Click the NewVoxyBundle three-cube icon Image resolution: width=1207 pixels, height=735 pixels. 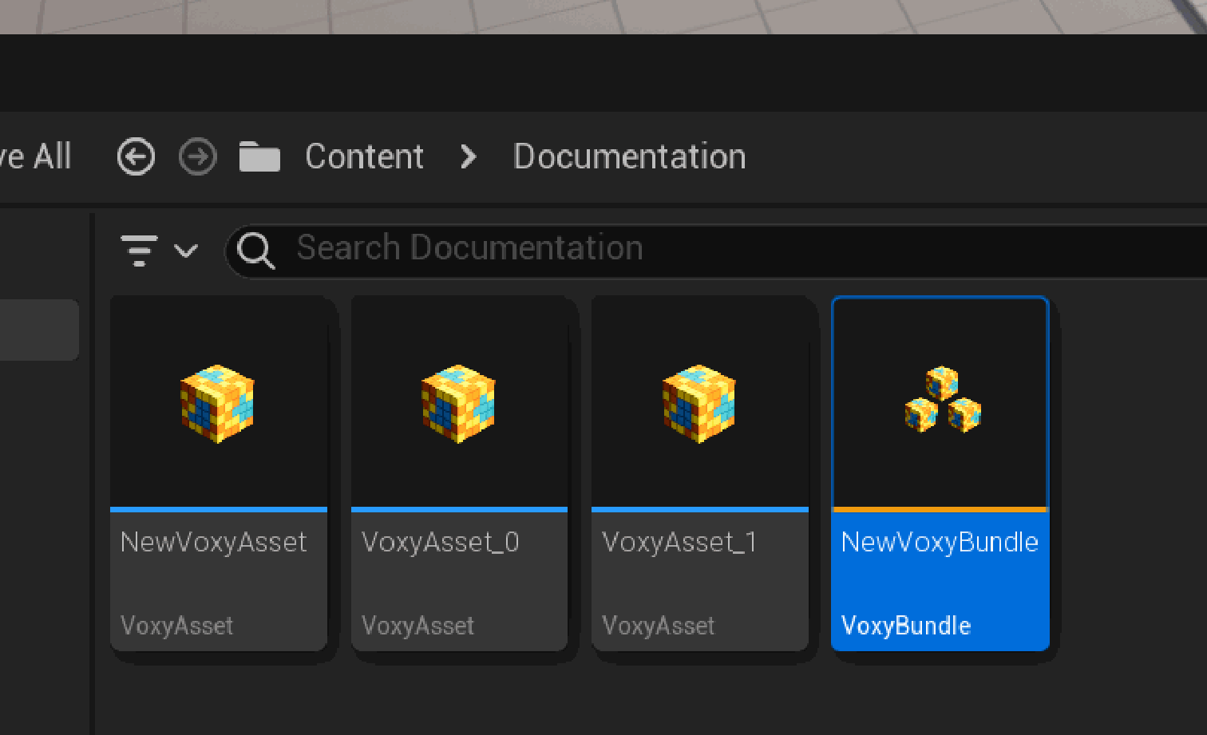(x=942, y=400)
